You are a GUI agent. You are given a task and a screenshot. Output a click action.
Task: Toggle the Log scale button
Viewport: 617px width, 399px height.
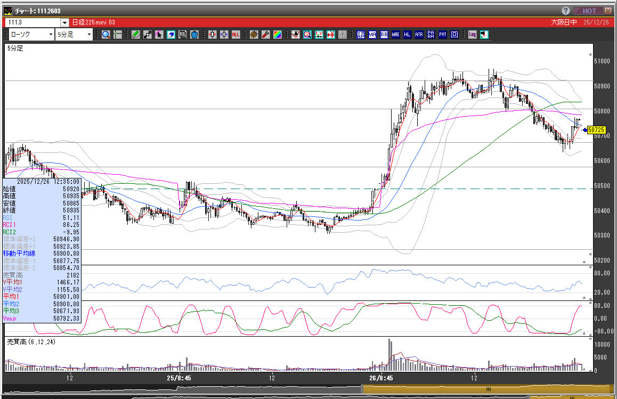(x=472, y=35)
